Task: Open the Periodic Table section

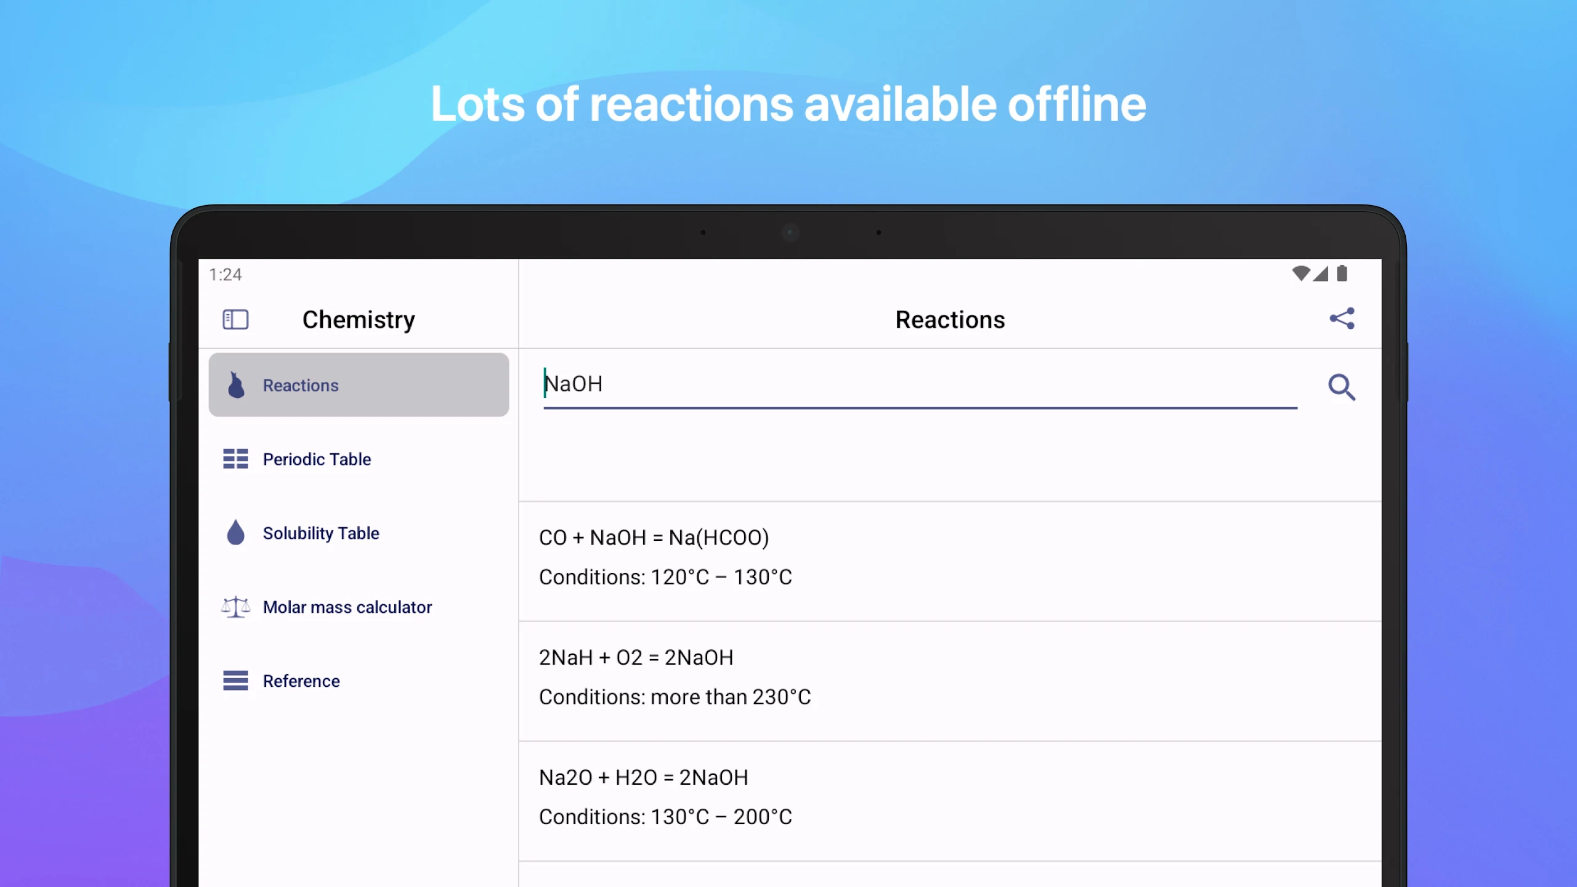Action: pyautogui.click(x=317, y=459)
